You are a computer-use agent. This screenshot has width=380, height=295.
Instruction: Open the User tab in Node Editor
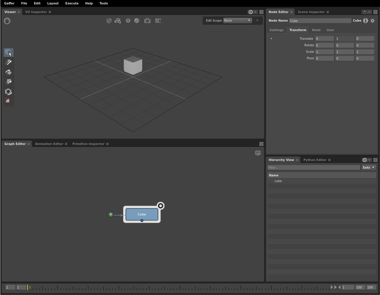tap(330, 30)
